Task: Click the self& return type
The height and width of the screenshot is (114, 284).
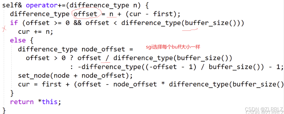Action: (12, 5)
